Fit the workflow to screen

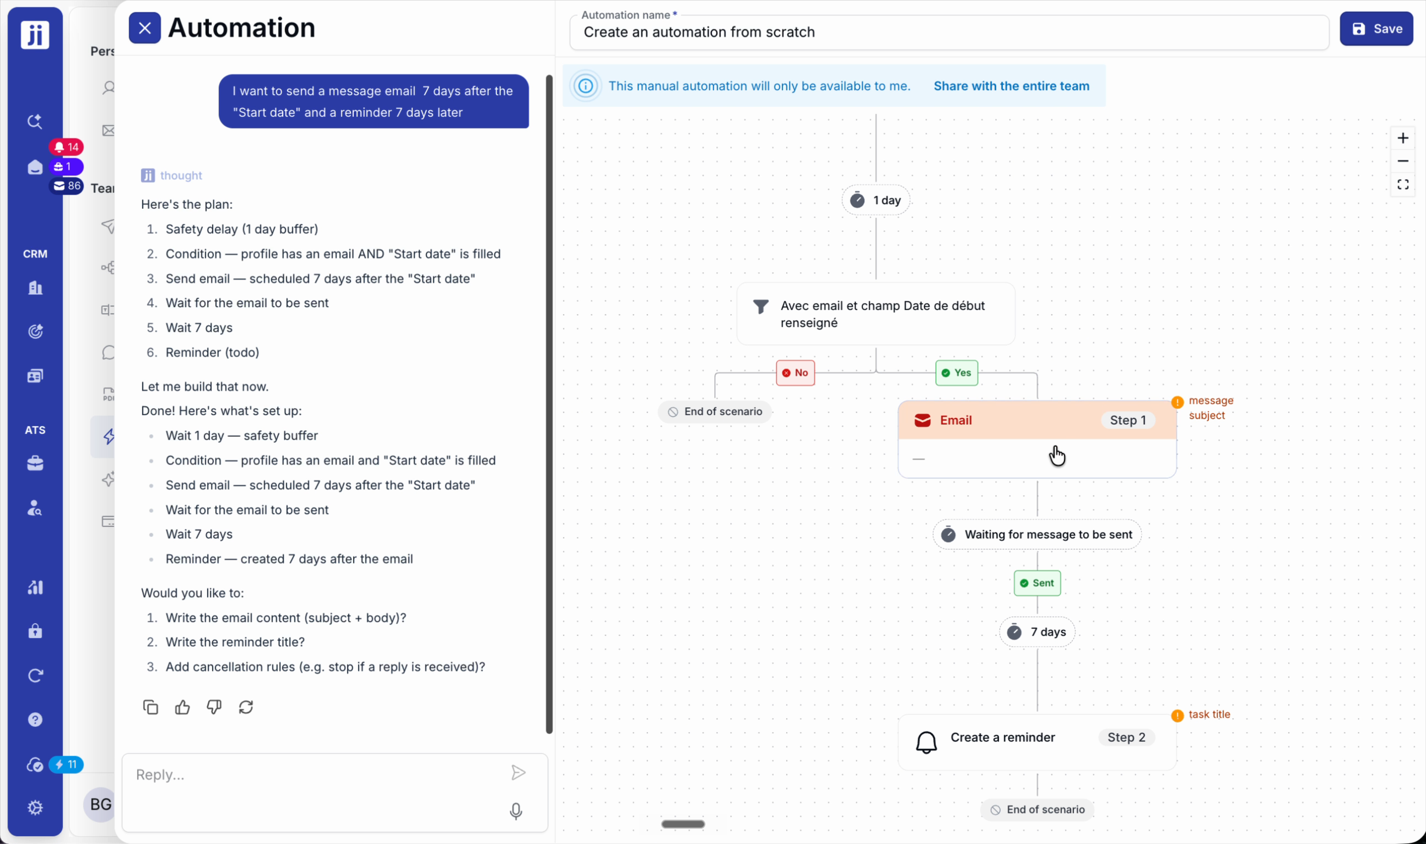coord(1403,184)
